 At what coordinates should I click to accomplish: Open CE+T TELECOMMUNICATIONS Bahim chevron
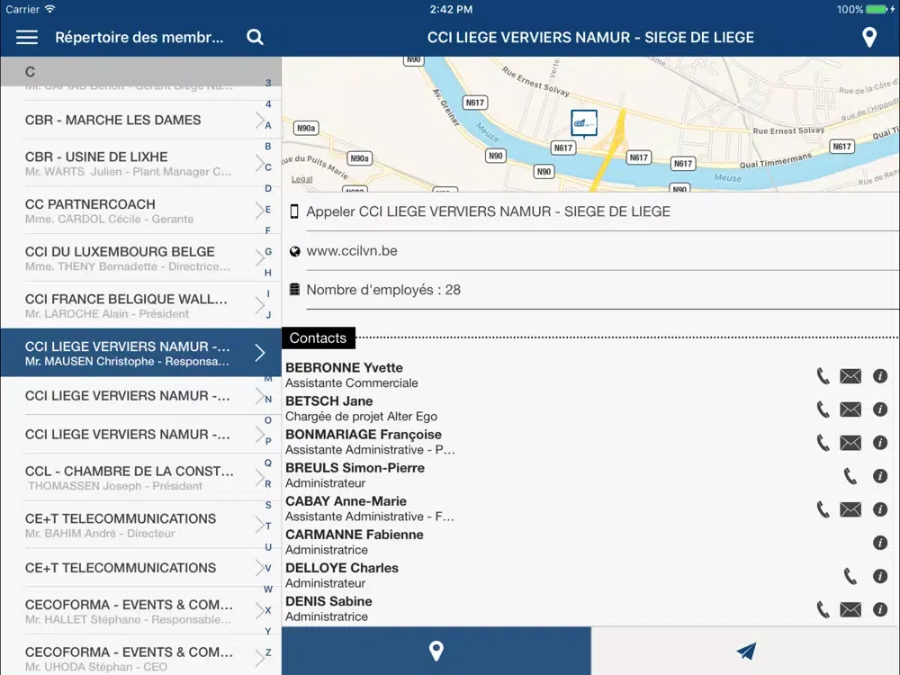260,526
